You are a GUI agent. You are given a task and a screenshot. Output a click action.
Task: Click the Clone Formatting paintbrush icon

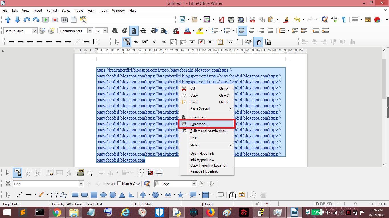(286, 20)
